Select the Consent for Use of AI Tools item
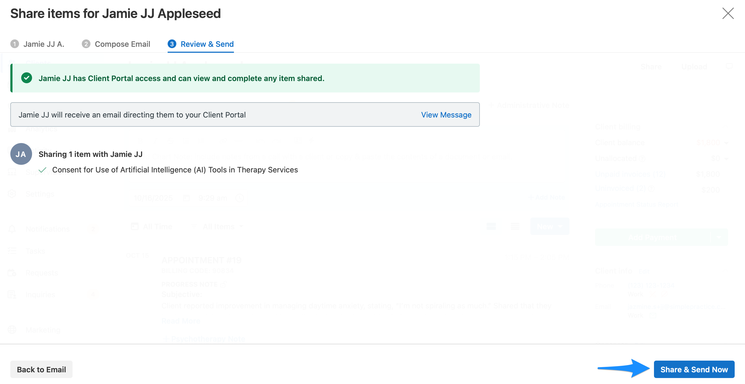Viewport: 745px width, 384px height. [x=175, y=170]
